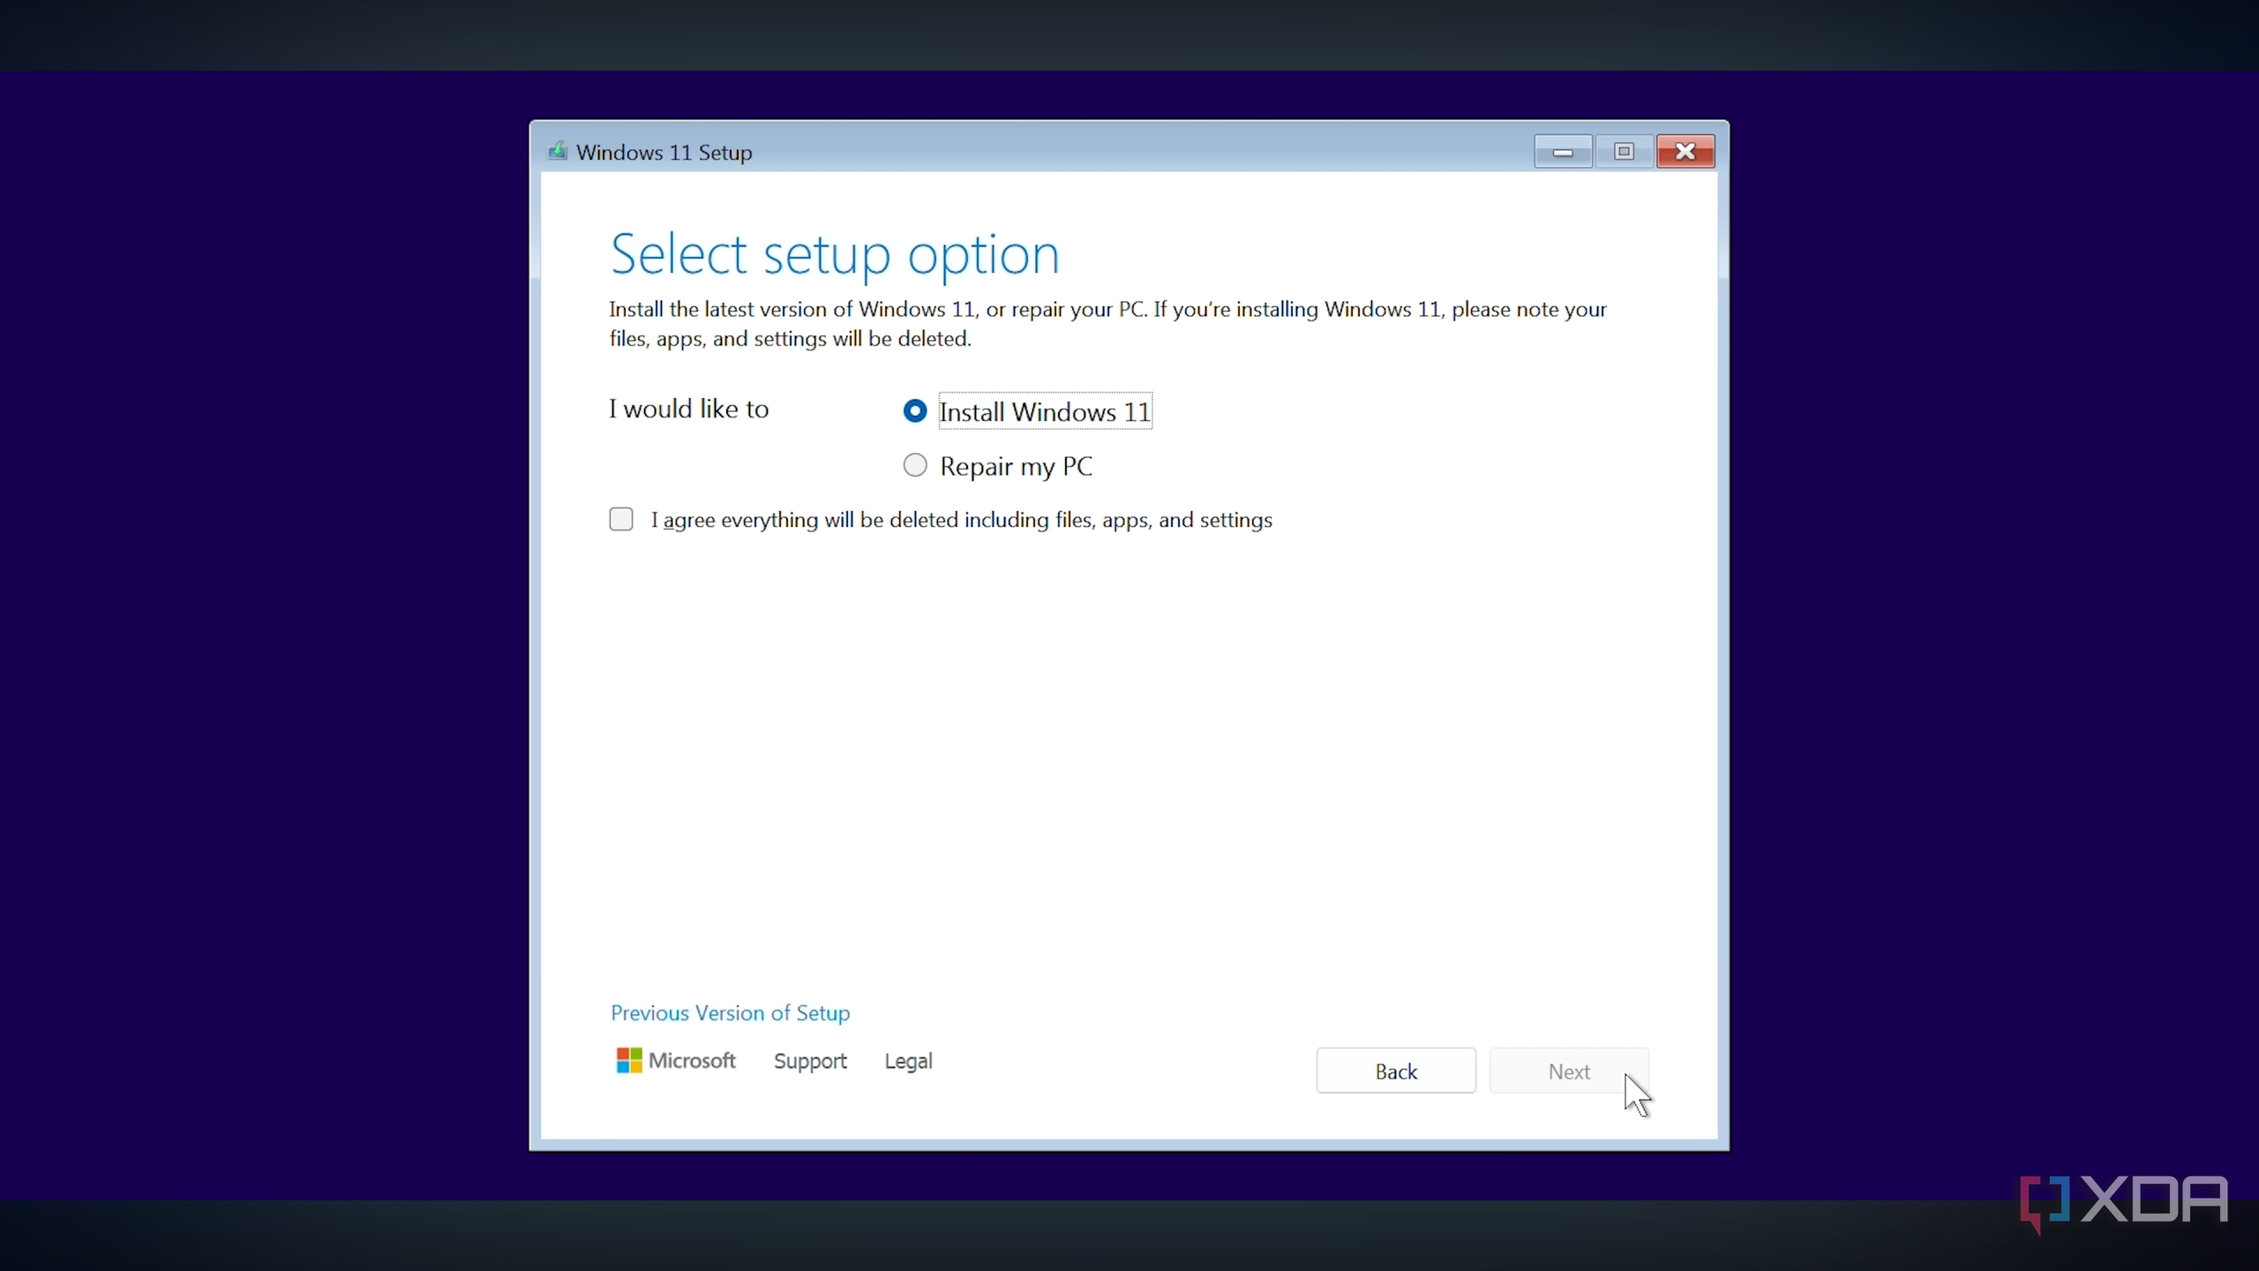Click the Windows 11 Setup title text
The image size is (2259, 1271).
click(x=664, y=153)
